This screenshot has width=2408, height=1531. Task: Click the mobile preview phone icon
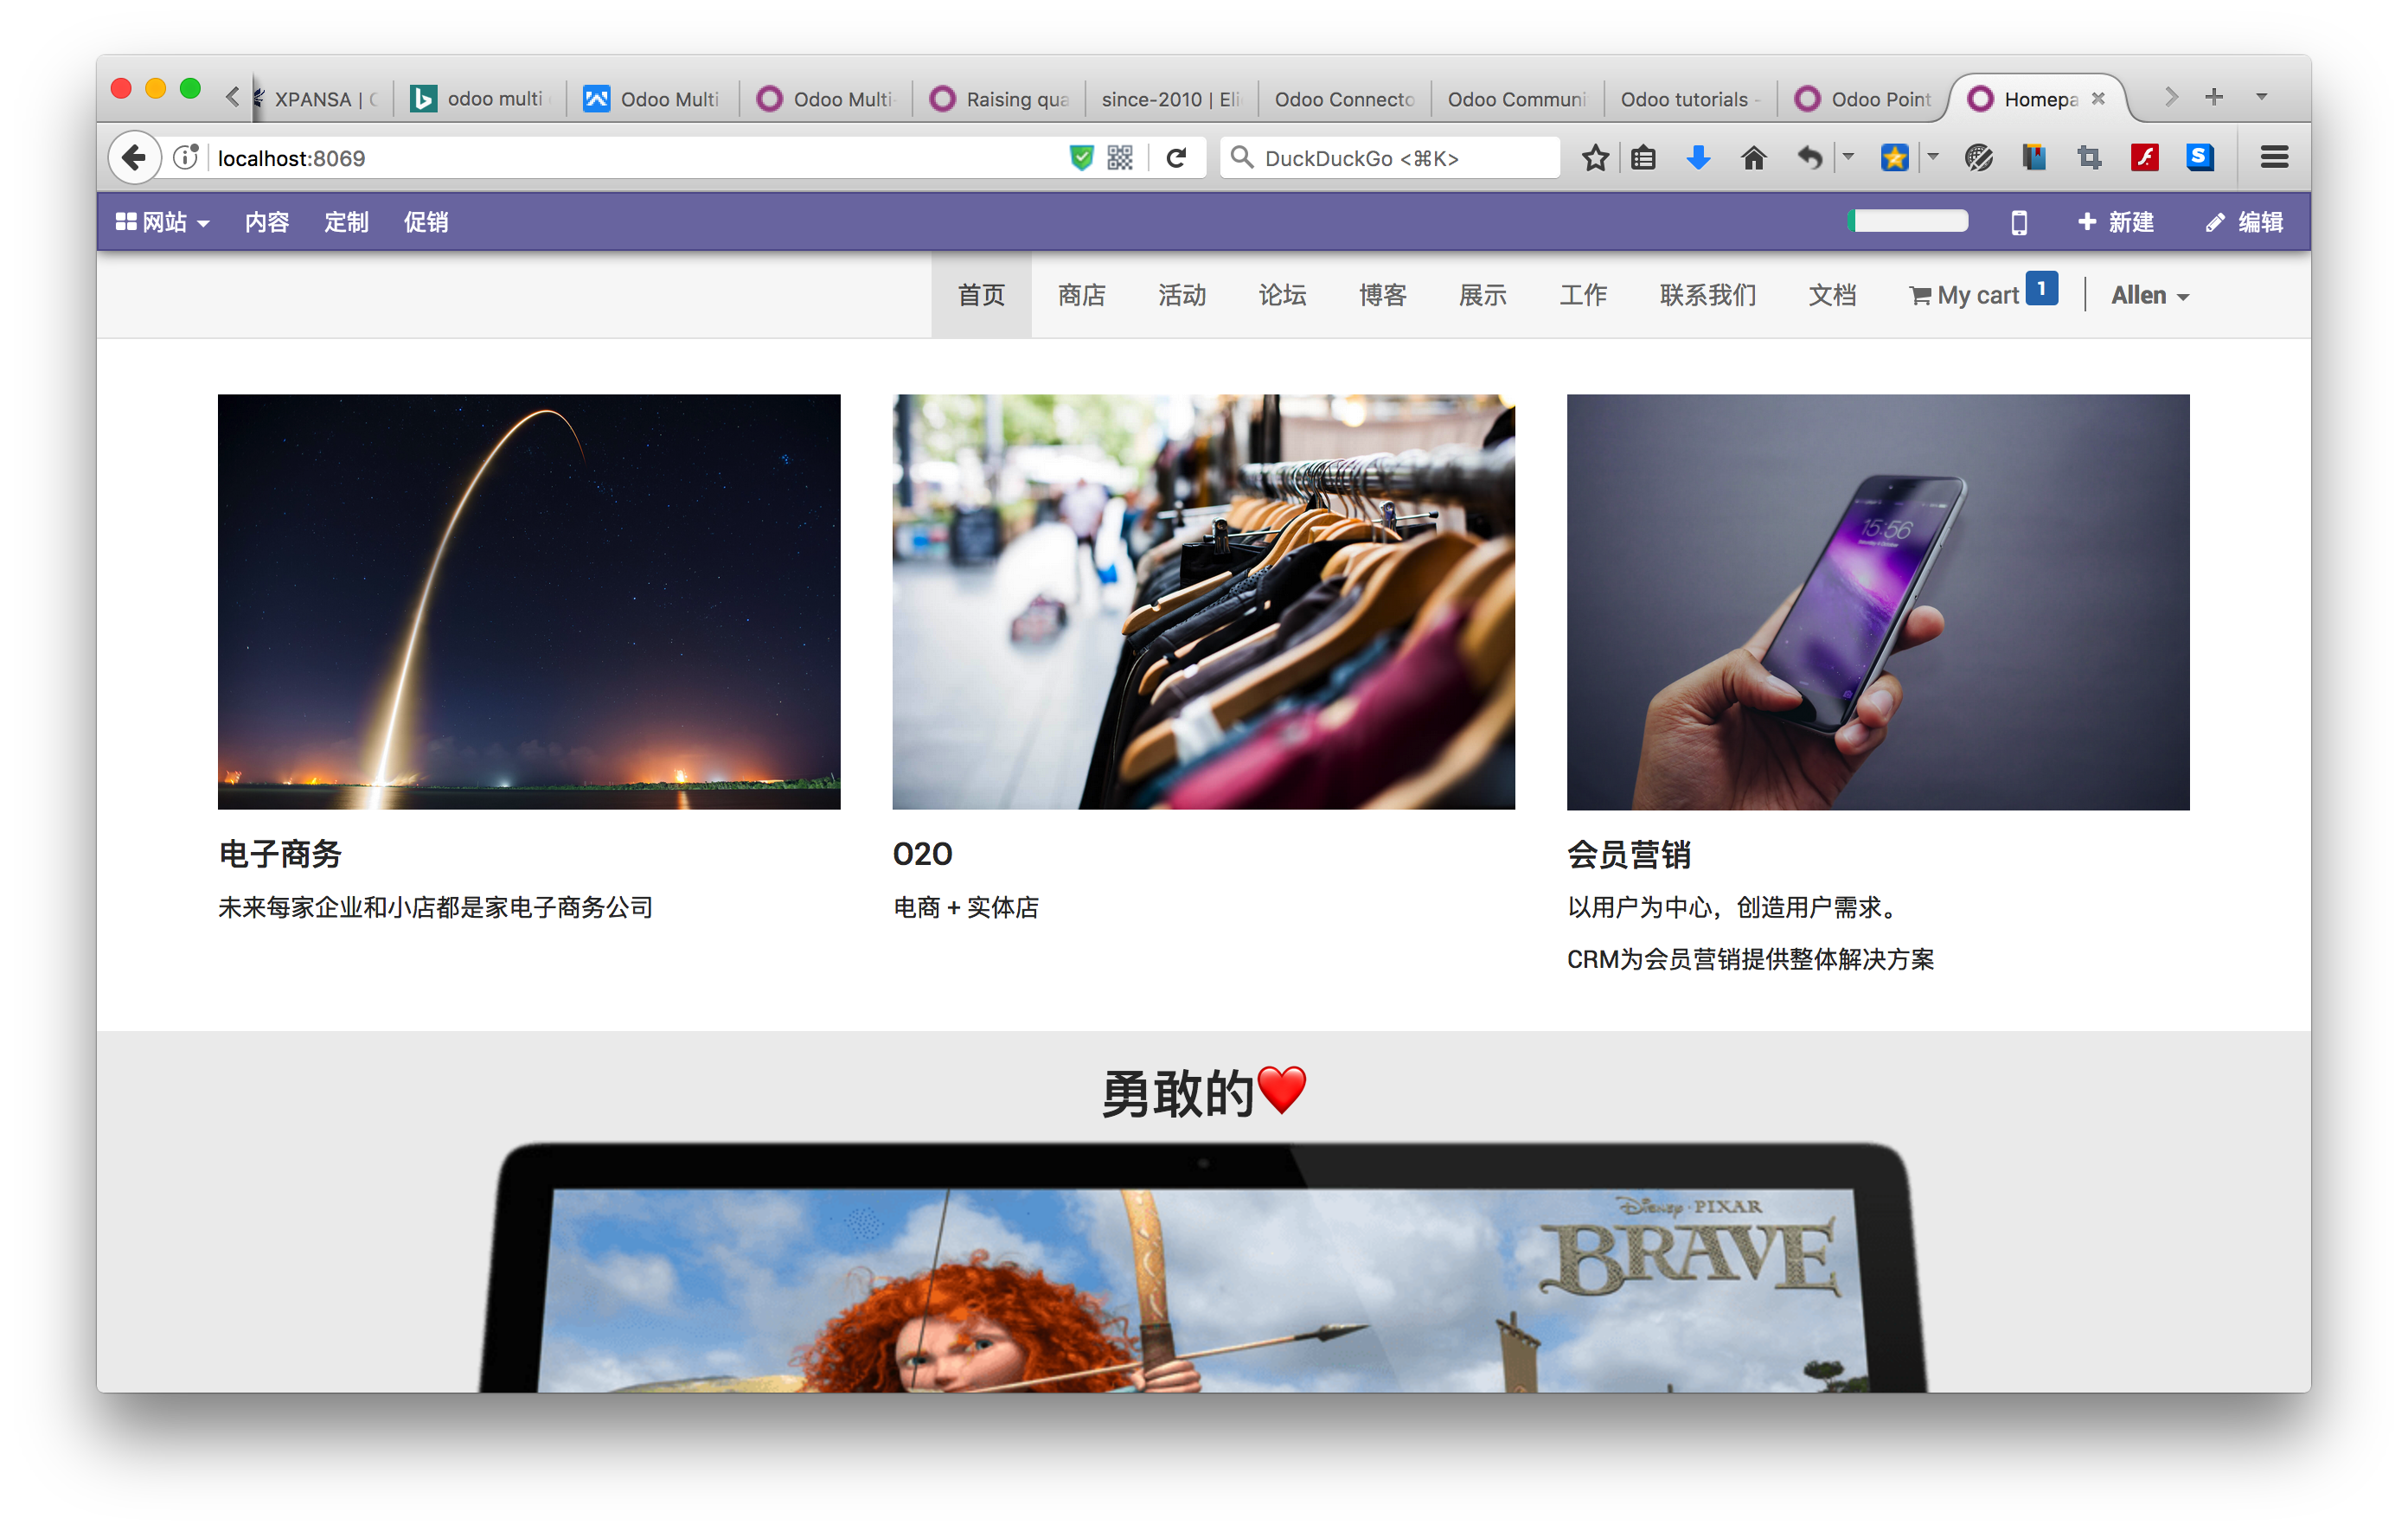pyautogui.click(x=2019, y=222)
